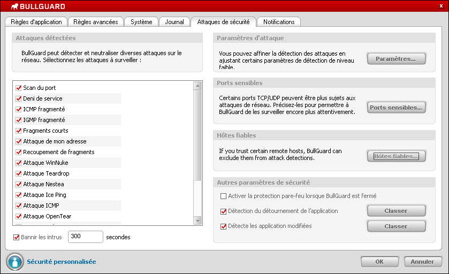449x274 pixels.
Task: Toggle the Deni de service checkbox
Action: 19,98
